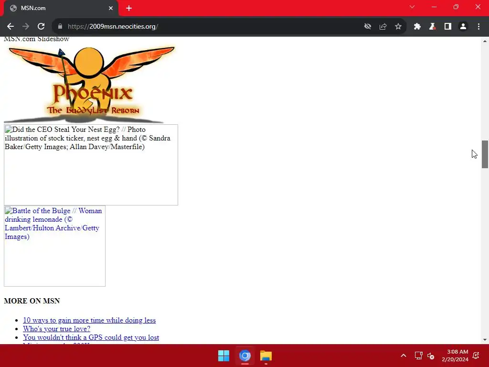
Task: Select the MSN.com tab
Action: [61, 8]
